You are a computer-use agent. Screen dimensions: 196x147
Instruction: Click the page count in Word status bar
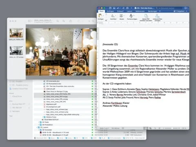click(105, 128)
